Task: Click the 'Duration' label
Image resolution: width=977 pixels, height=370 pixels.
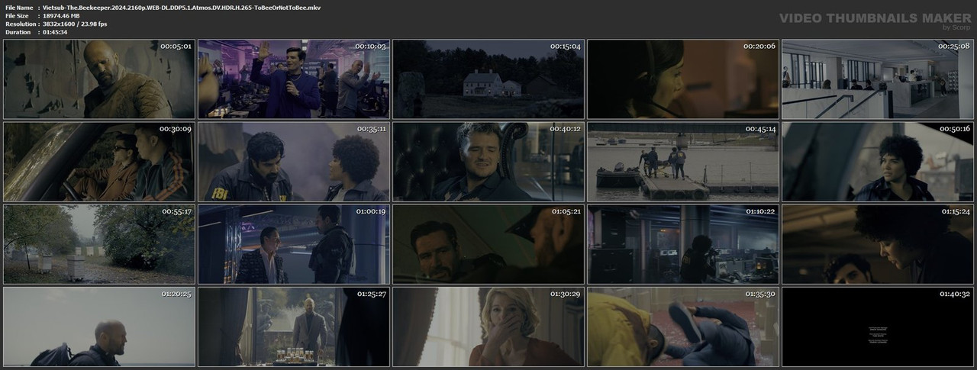Action: (x=18, y=32)
